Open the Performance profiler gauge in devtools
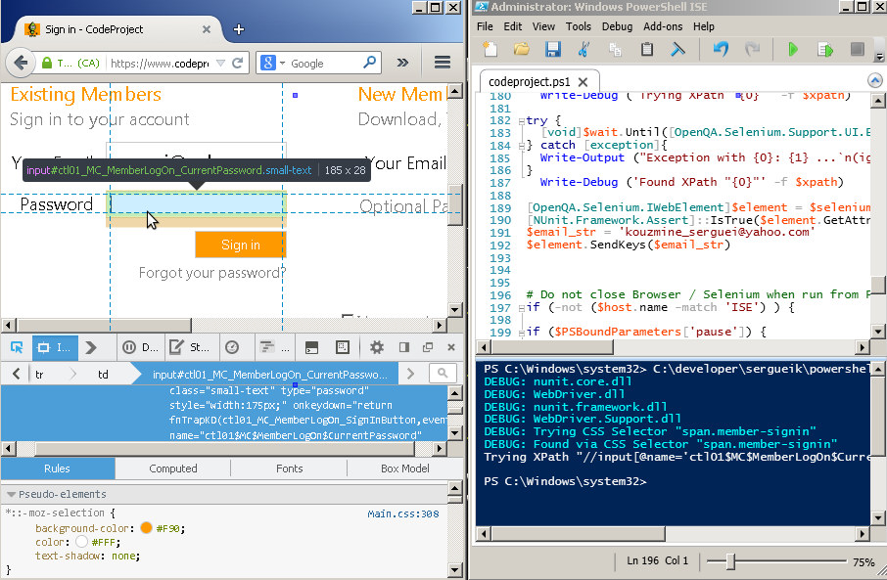 pos(232,347)
